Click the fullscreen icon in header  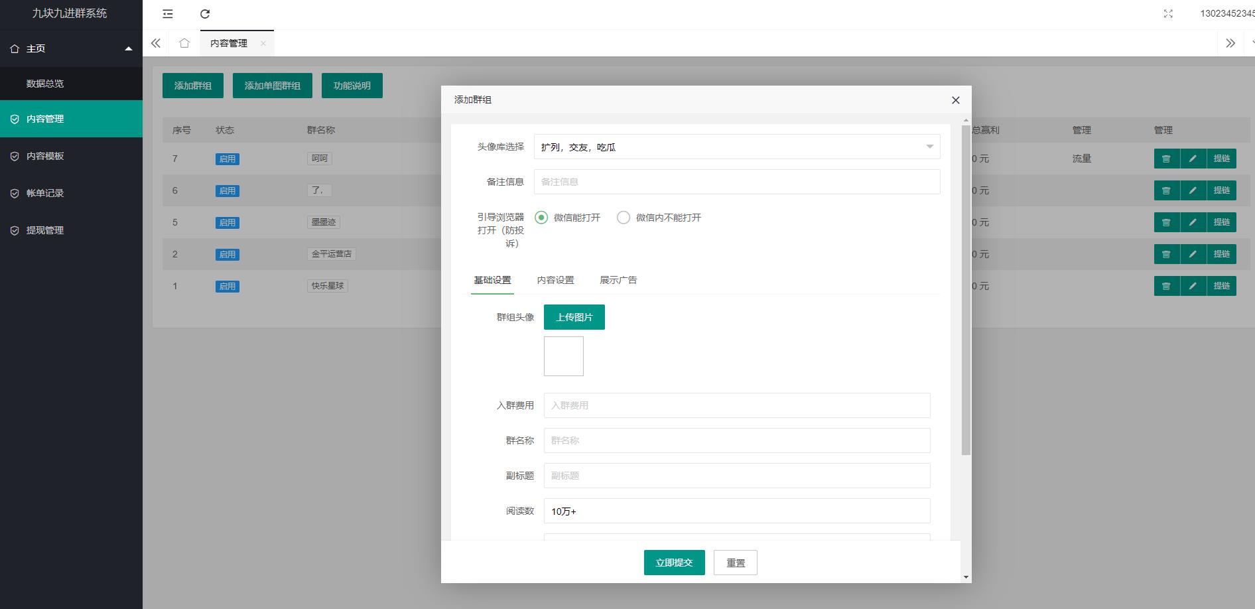1168,14
